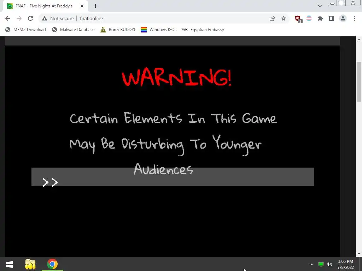362x271 pixels.
Task: Restore down the Chrome window
Action: [341, 3]
